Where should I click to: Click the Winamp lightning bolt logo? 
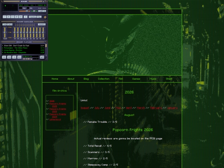[45, 17]
